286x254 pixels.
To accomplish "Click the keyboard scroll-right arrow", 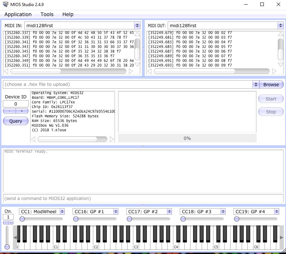I will coord(281,238).
